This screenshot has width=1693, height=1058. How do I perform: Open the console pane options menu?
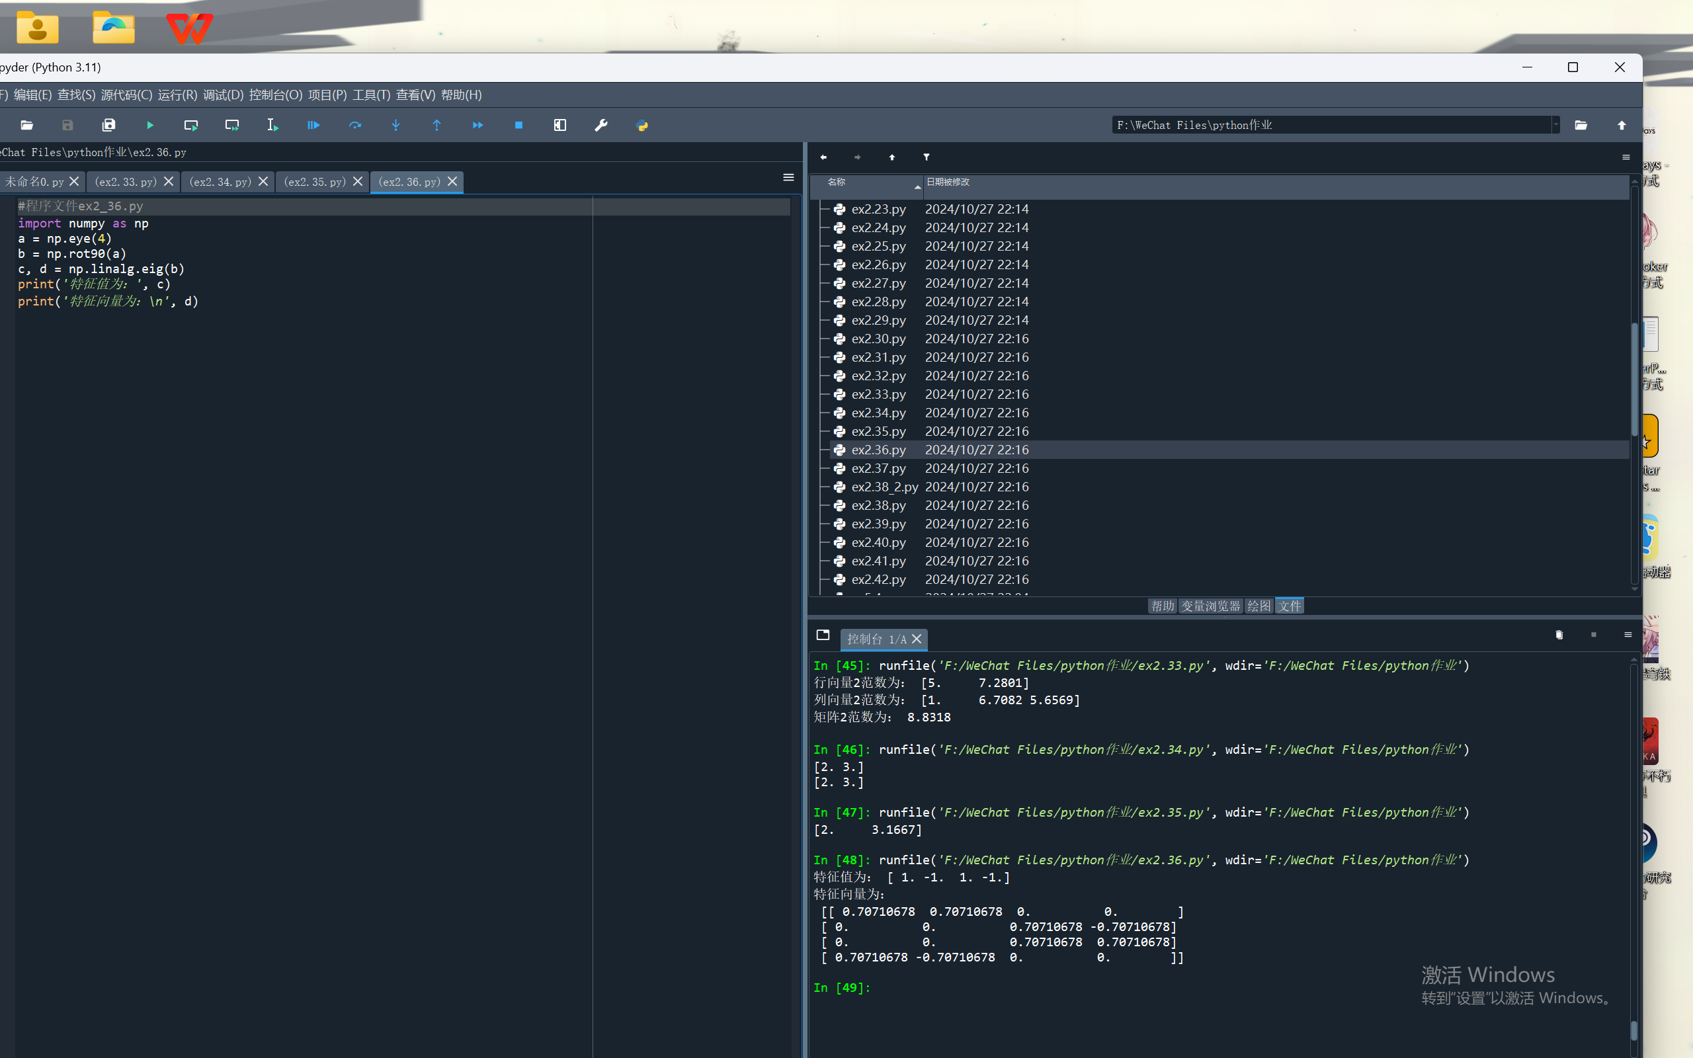pos(1628,635)
